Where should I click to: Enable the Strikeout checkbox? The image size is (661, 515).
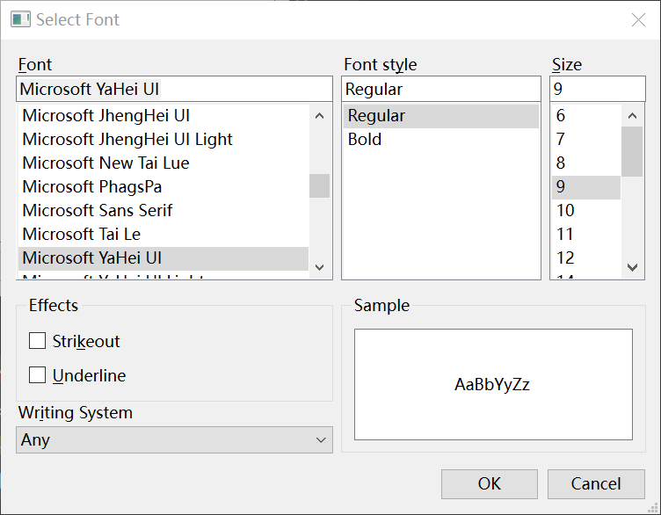click(x=38, y=342)
